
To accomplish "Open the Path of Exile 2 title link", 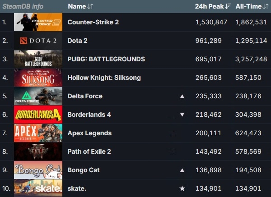I will coord(90,151).
